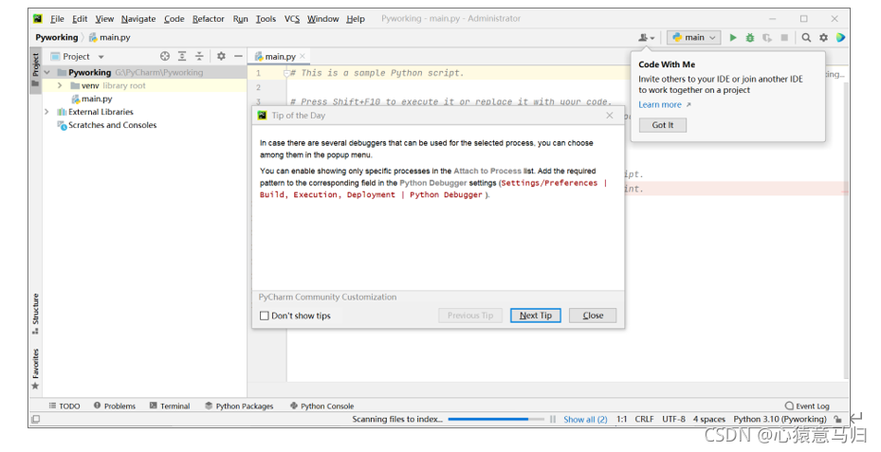
Task: Open the Terminal tool window
Action: click(x=170, y=406)
